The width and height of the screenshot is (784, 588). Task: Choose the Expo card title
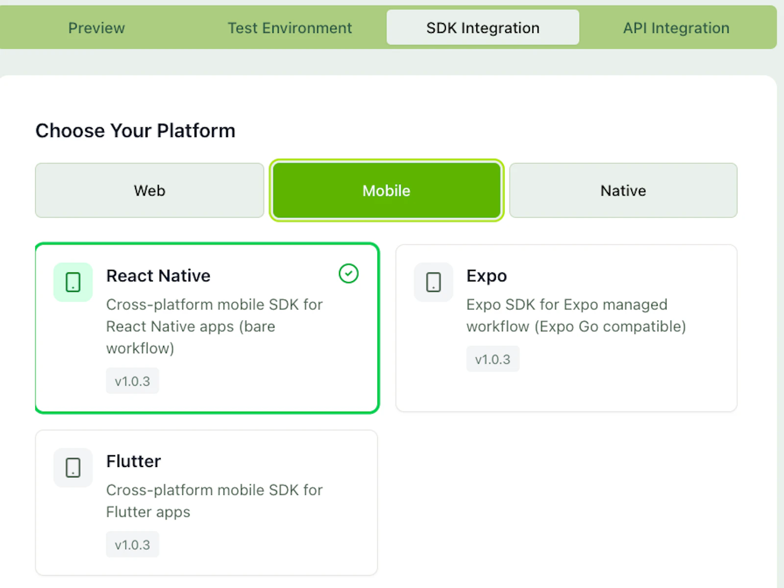point(487,276)
